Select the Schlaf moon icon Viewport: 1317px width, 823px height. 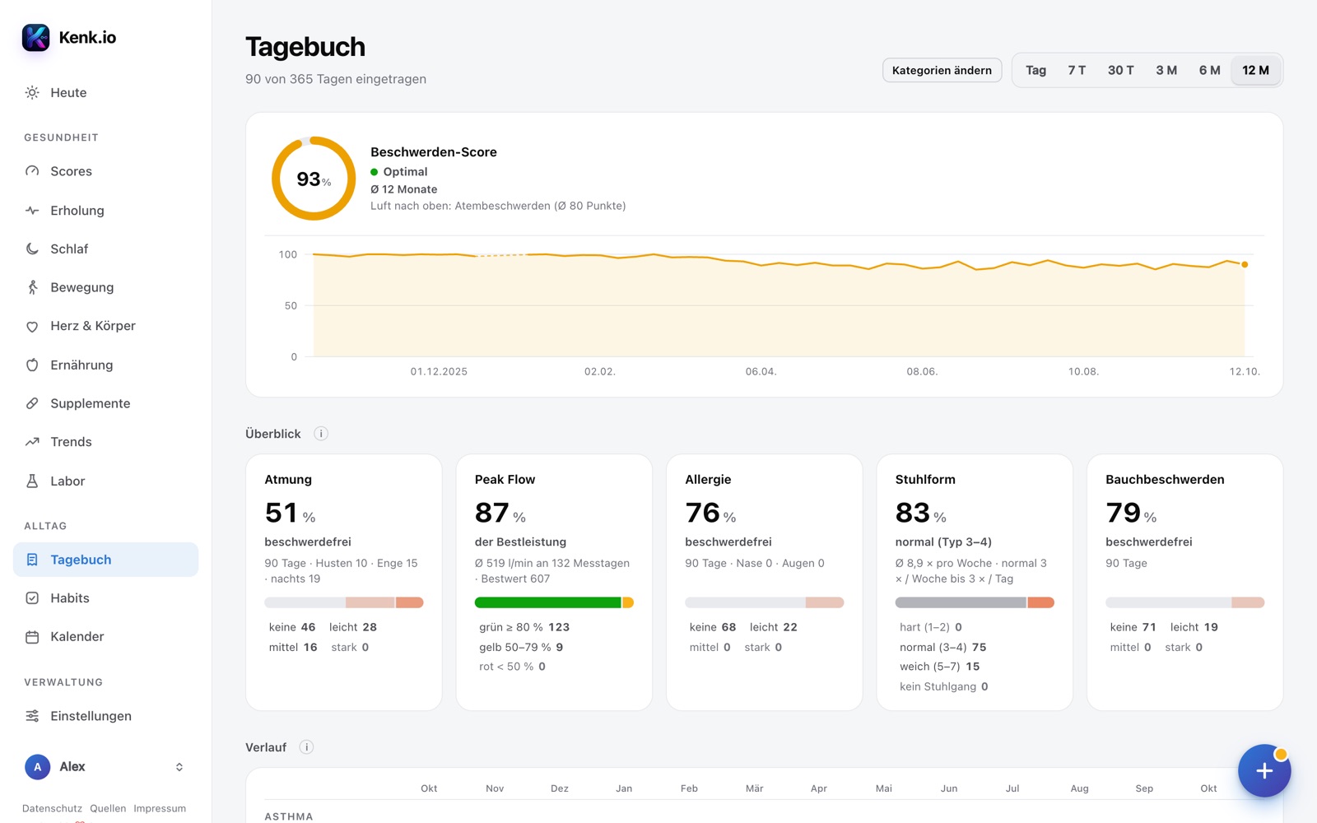click(32, 249)
